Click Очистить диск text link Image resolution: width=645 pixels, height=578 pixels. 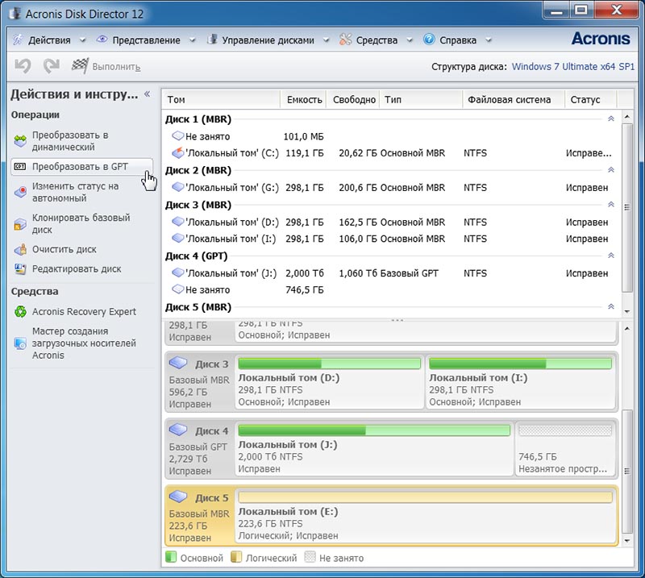[x=64, y=249]
